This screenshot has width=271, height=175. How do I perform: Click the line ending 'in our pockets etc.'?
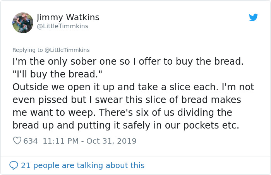(126, 125)
